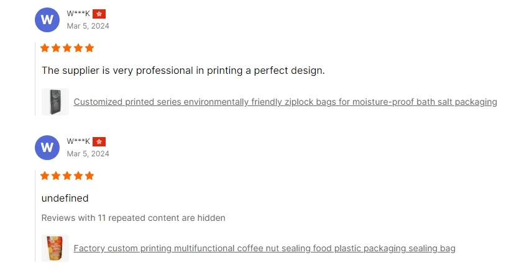Click the middle star of the top review
This screenshot has width=514, height=268.
(67, 48)
